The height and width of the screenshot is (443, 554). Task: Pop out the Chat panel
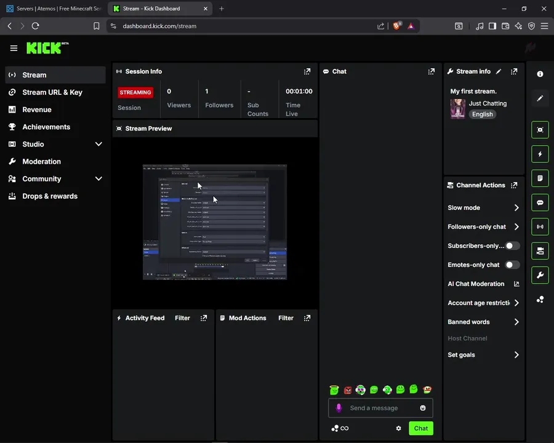(x=432, y=71)
